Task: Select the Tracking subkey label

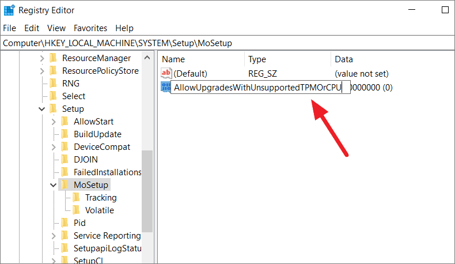Action: click(x=101, y=198)
